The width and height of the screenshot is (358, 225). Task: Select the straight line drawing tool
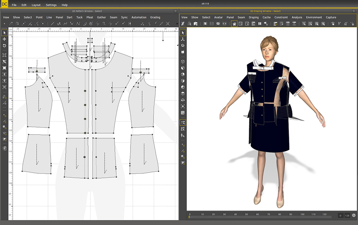click(53, 24)
